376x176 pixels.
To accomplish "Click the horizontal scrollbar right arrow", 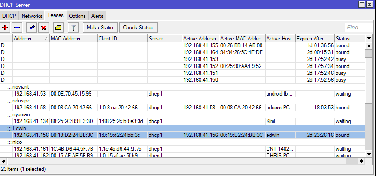I will point(362,161).
